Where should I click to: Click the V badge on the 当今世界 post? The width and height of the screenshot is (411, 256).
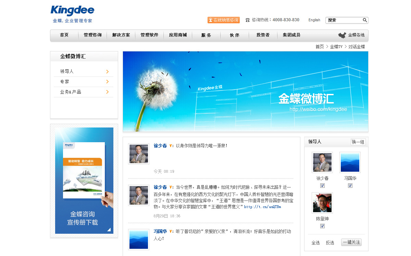171,187
